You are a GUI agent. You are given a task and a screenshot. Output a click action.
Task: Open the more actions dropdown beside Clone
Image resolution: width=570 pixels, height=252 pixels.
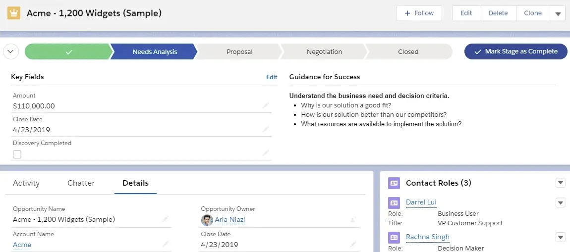coord(558,13)
